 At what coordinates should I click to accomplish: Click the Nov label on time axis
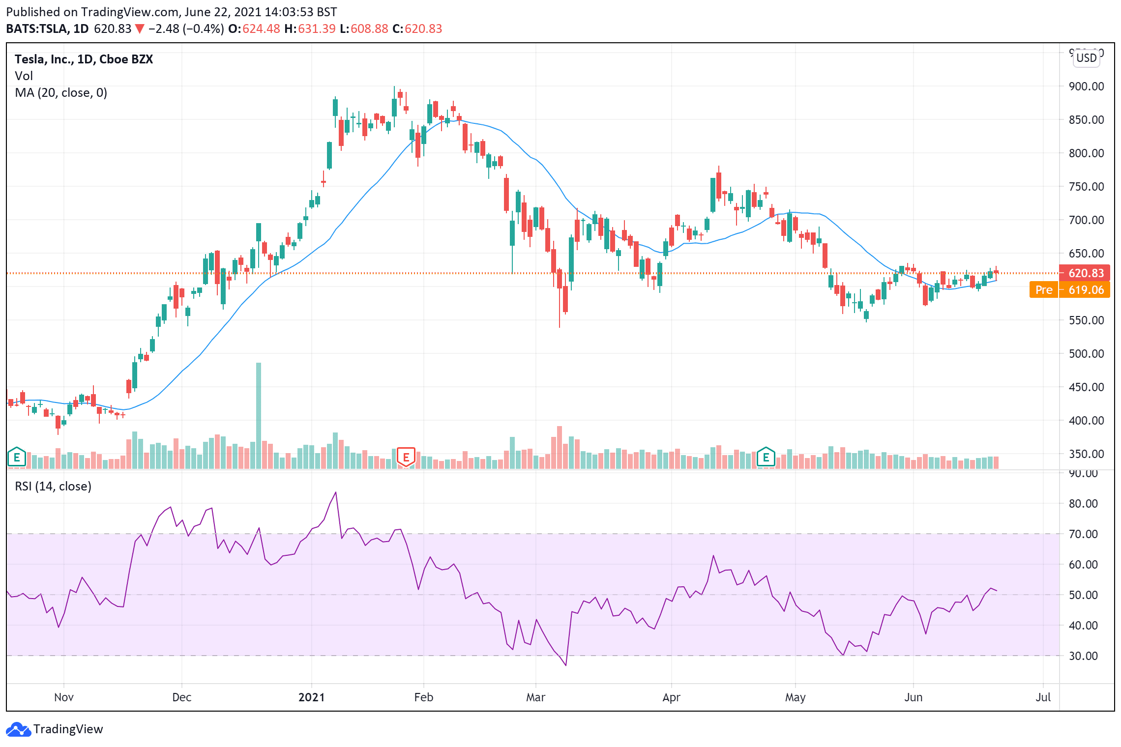pyautogui.click(x=64, y=697)
